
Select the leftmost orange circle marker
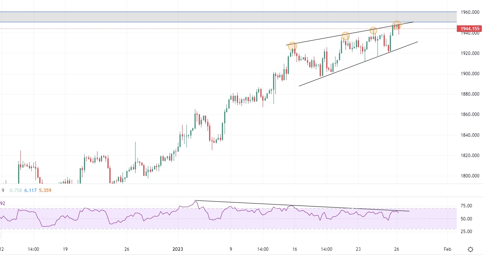point(292,46)
